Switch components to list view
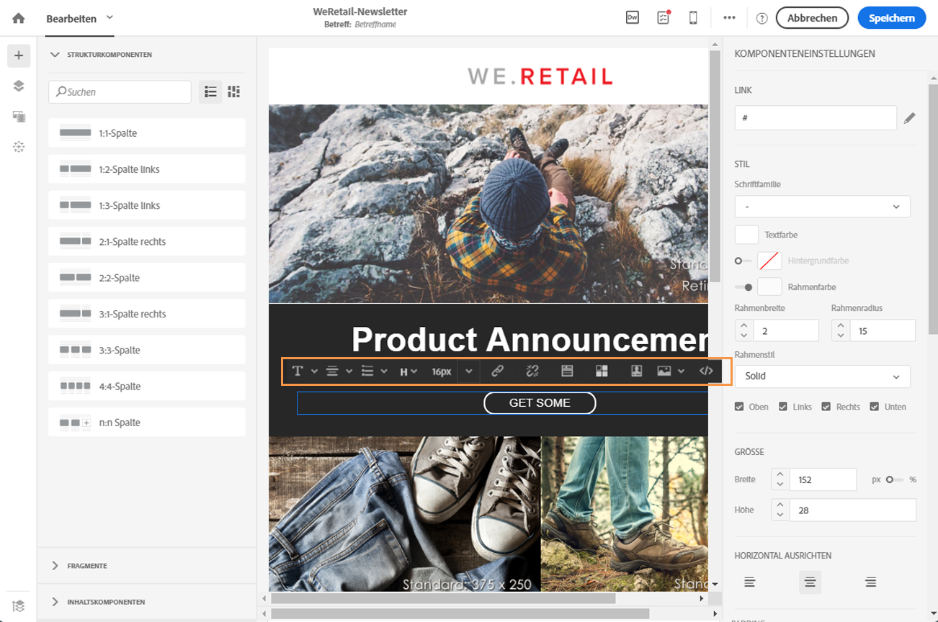Image resolution: width=938 pixels, height=622 pixels. coord(210,91)
